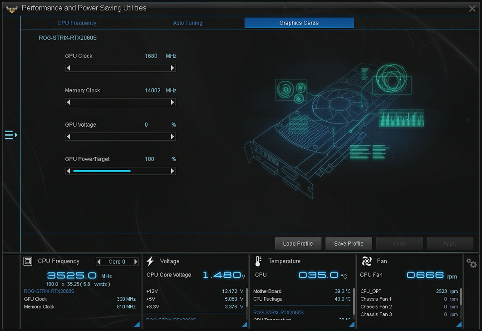Click the Fan panel fan icon
Screen dimensions: 482x331
367,261
